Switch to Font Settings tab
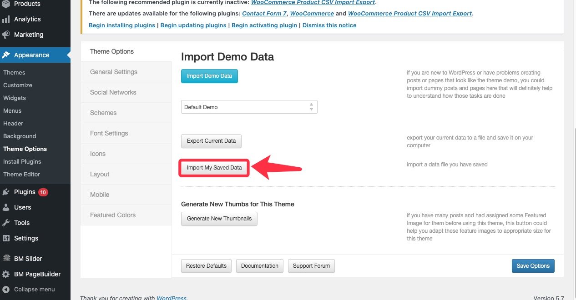Viewport: 576px width, 300px height. click(x=126, y=133)
